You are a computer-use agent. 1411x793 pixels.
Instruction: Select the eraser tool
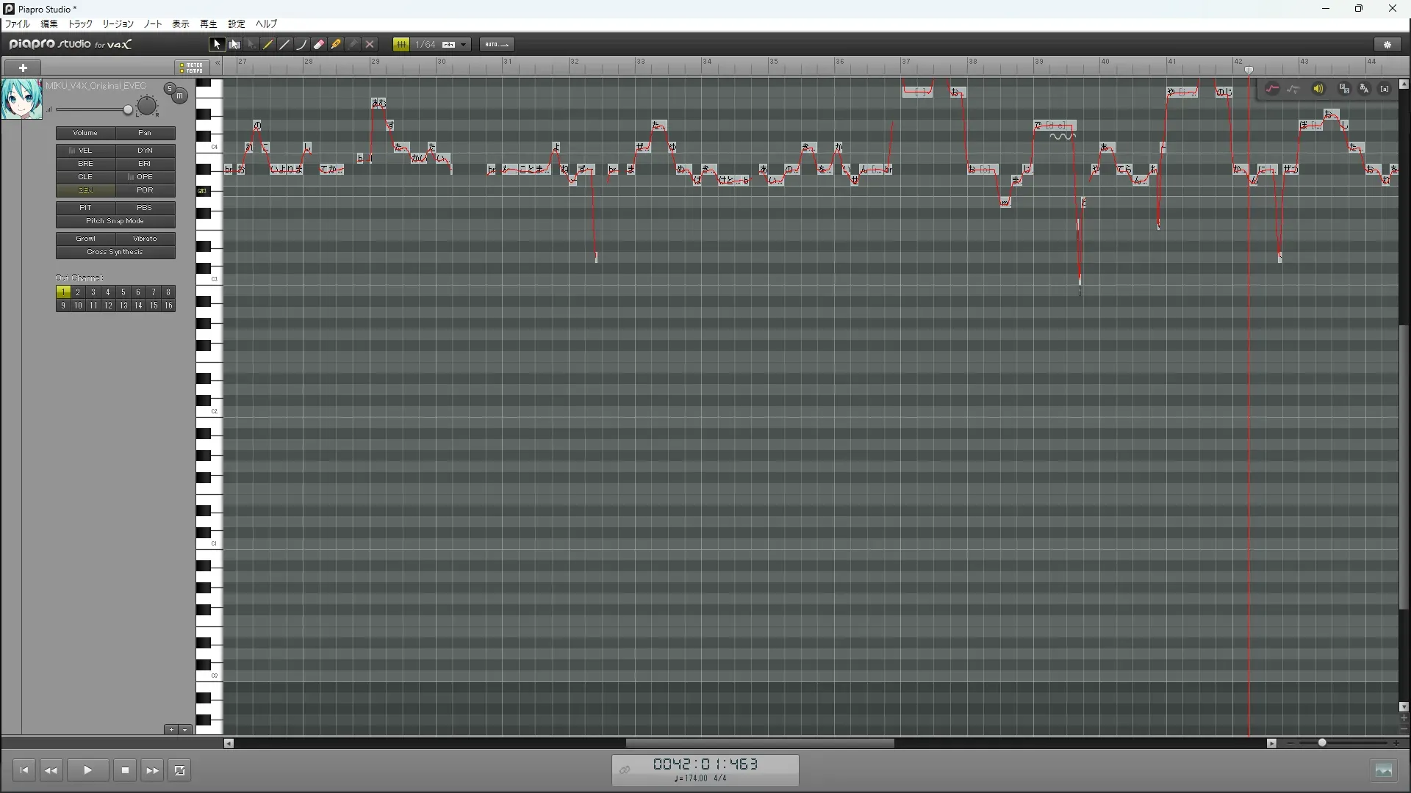[319, 45]
